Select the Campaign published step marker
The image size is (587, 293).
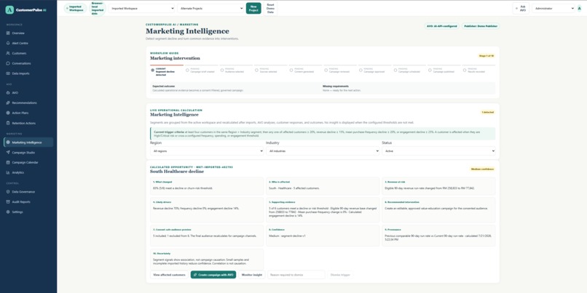coord(430,70)
